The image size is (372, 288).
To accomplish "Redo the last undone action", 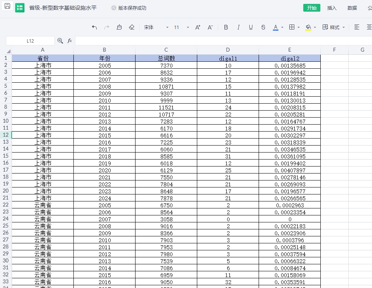I will 107,27.
